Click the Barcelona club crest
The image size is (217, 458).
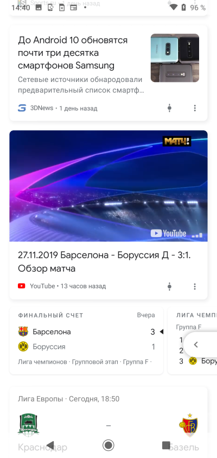[x=23, y=332]
